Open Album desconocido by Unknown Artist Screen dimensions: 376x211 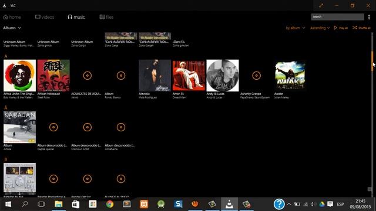point(88,127)
